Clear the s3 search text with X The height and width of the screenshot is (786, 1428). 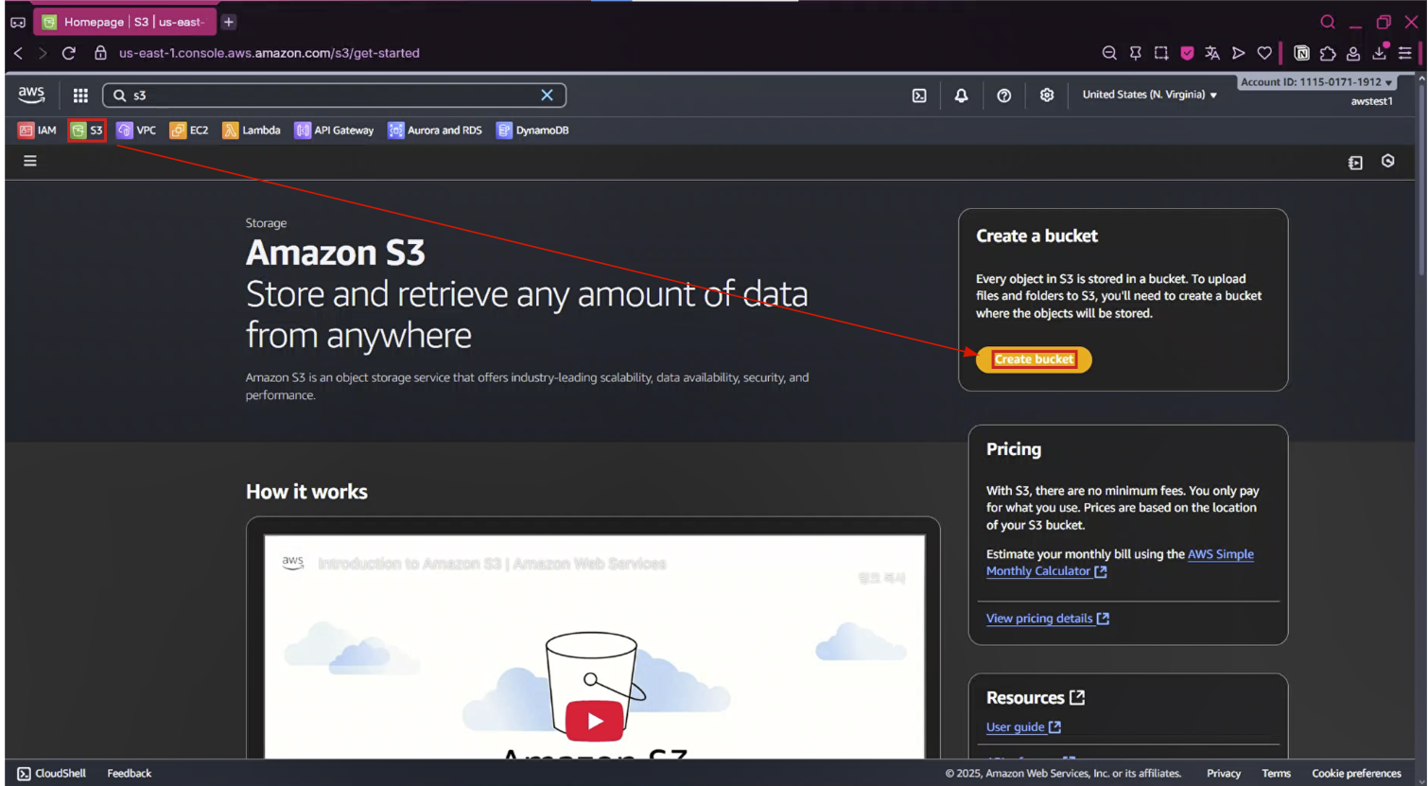547,96
